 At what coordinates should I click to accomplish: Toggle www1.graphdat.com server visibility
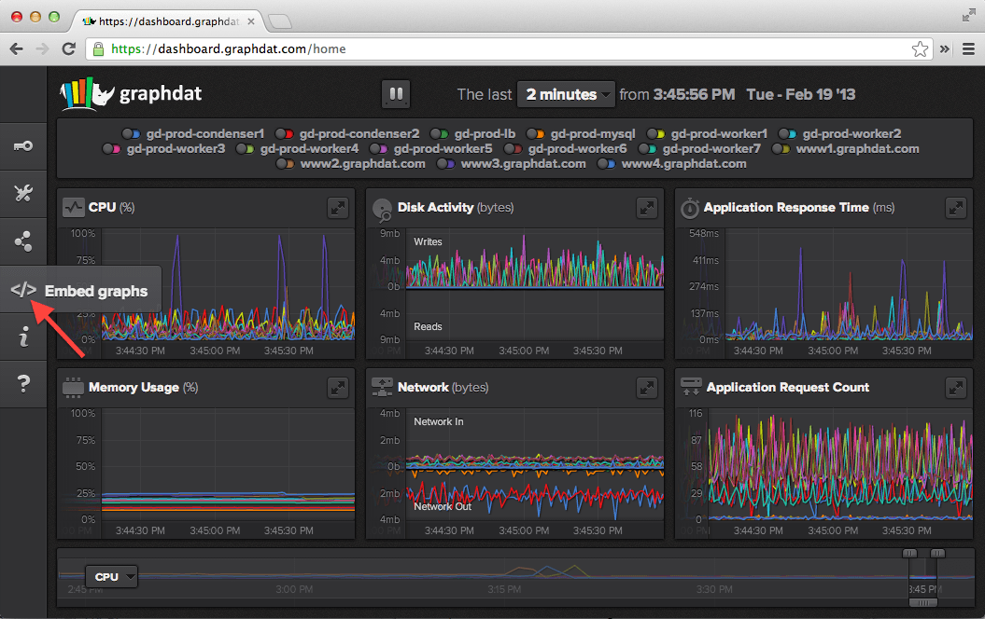(x=781, y=148)
